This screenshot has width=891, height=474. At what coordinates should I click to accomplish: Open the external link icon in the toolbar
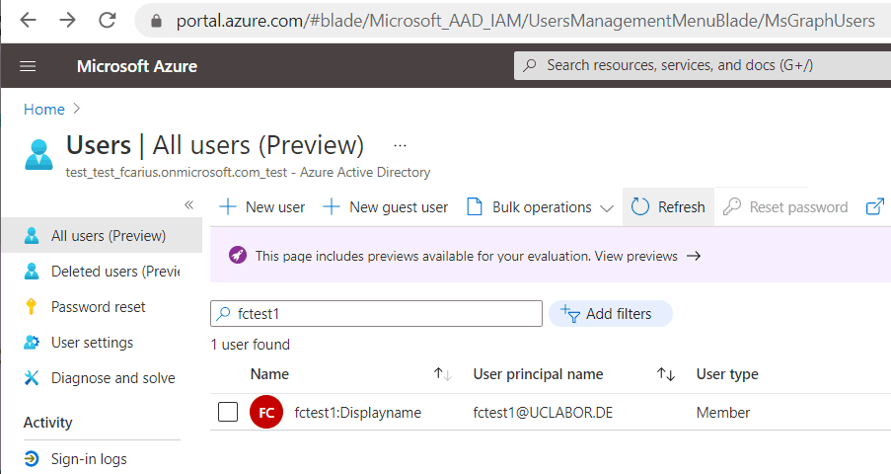875,206
